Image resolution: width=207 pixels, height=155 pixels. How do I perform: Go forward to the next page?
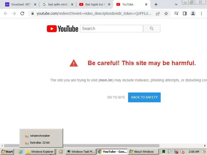point(14,13)
